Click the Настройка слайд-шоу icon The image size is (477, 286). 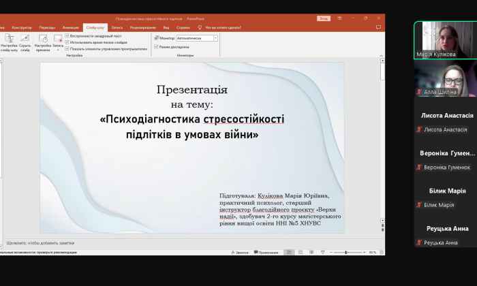point(9,42)
